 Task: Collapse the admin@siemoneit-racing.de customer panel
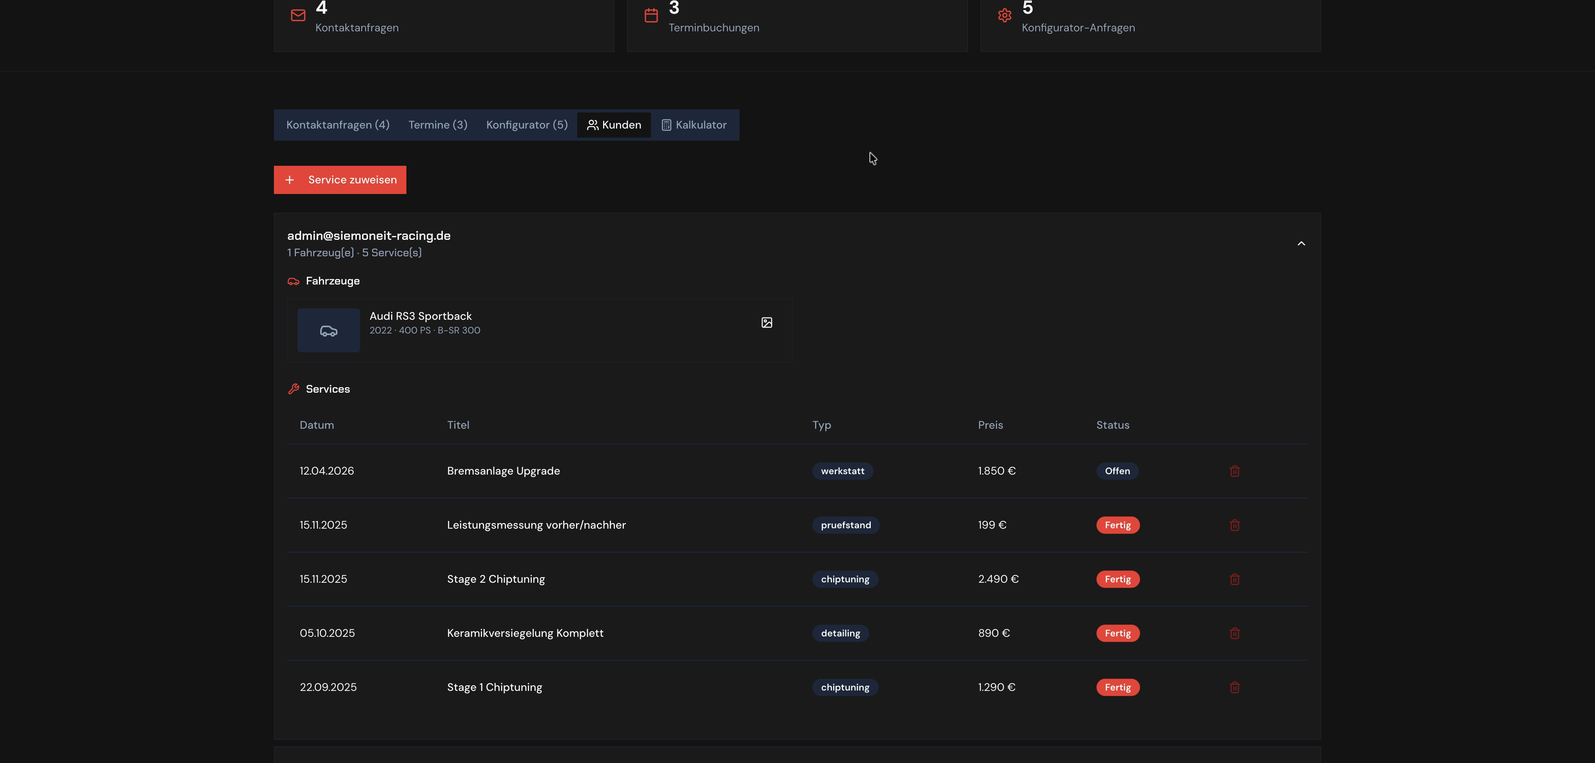[1301, 243]
